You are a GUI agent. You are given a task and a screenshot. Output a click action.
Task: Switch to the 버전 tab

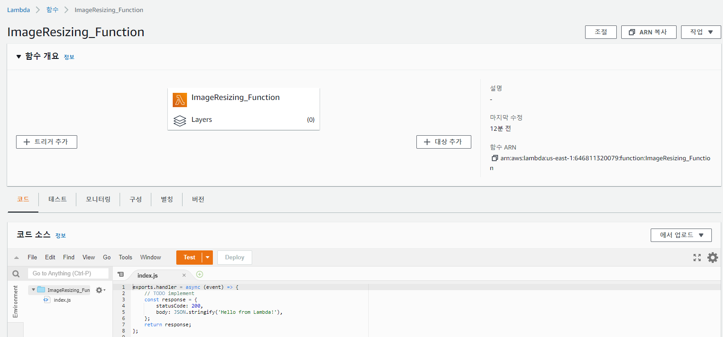tap(198, 199)
